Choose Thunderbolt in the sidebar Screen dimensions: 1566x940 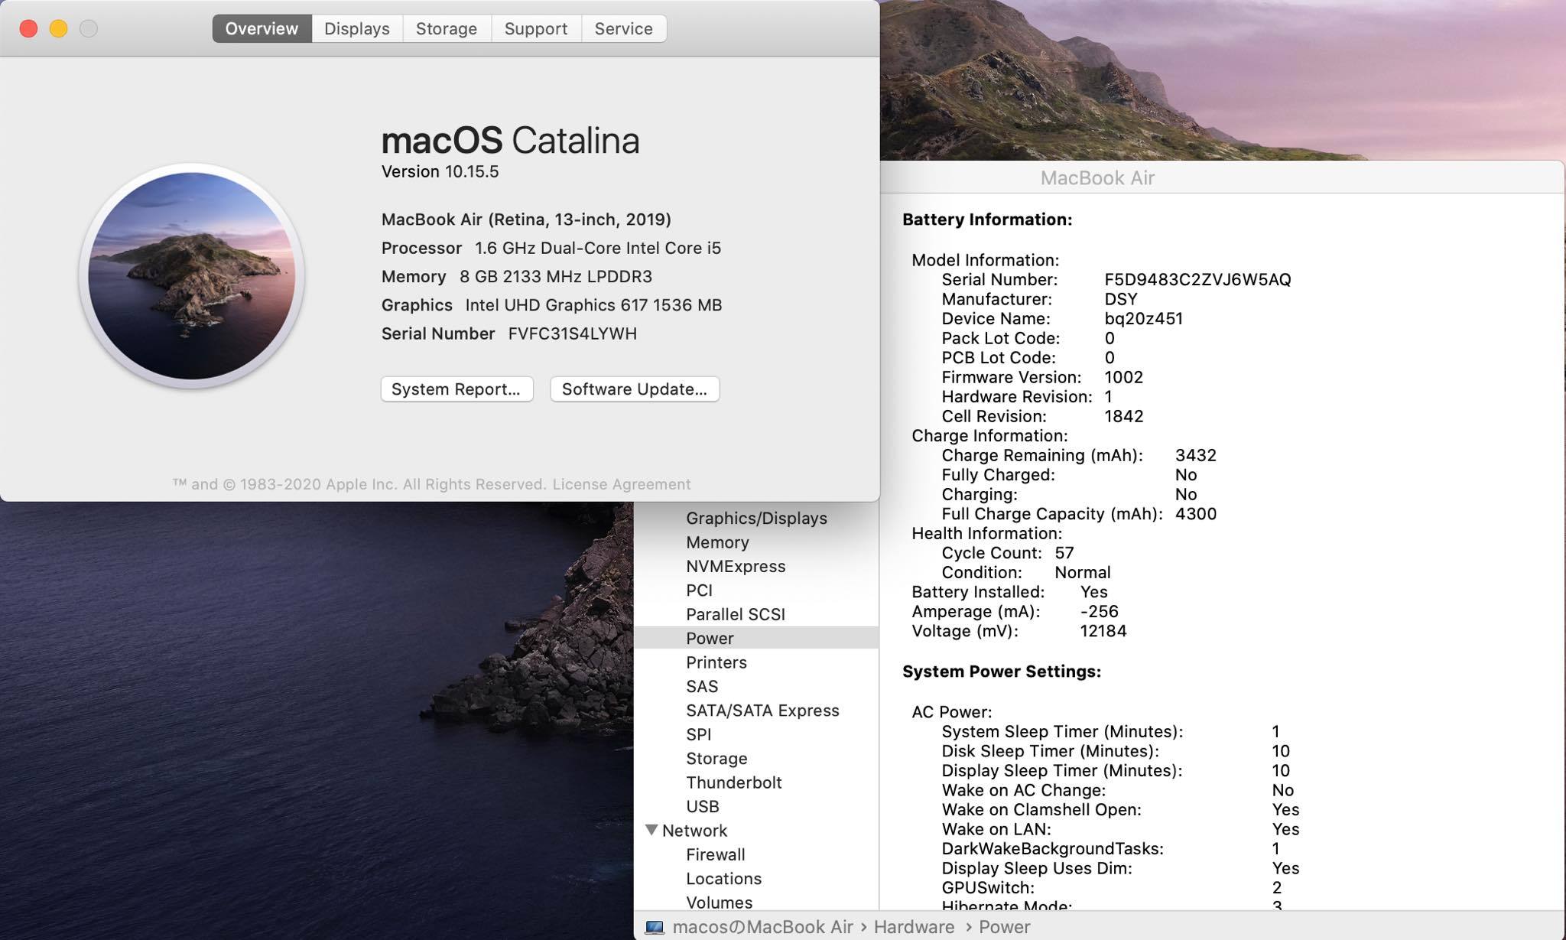click(x=733, y=782)
